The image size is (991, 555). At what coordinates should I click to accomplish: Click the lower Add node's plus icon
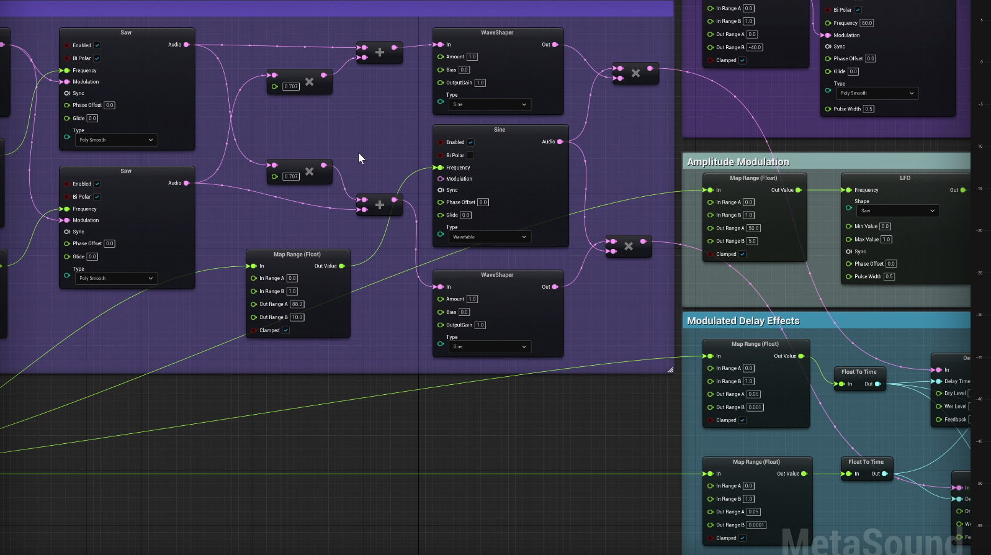pos(380,205)
